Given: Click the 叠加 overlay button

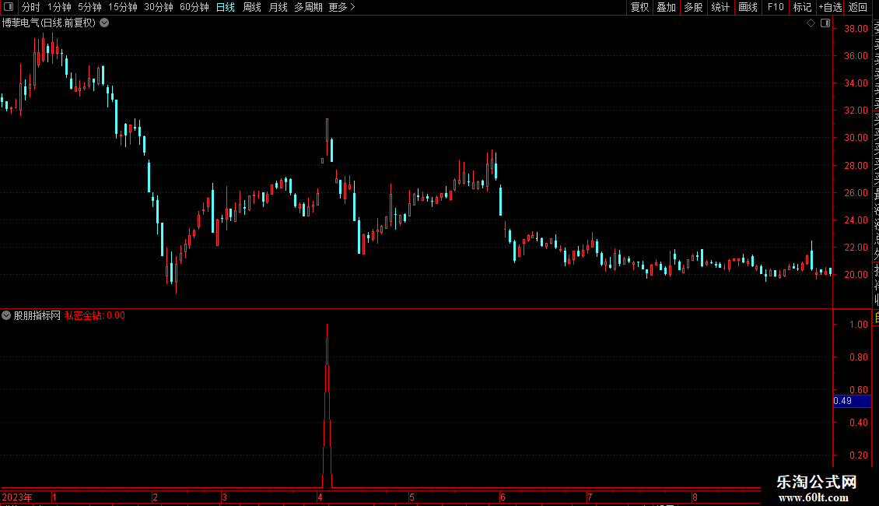Looking at the screenshot, I should tap(666, 7).
